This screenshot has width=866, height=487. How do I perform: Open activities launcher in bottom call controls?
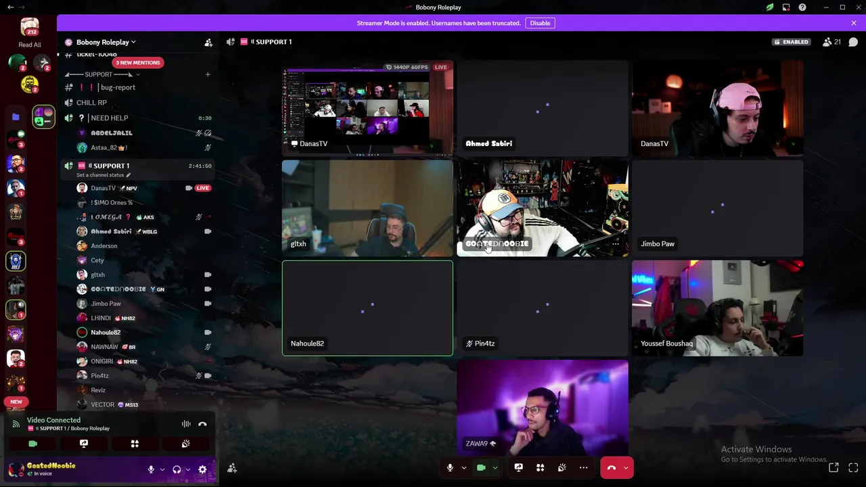click(x=541, y=467)
